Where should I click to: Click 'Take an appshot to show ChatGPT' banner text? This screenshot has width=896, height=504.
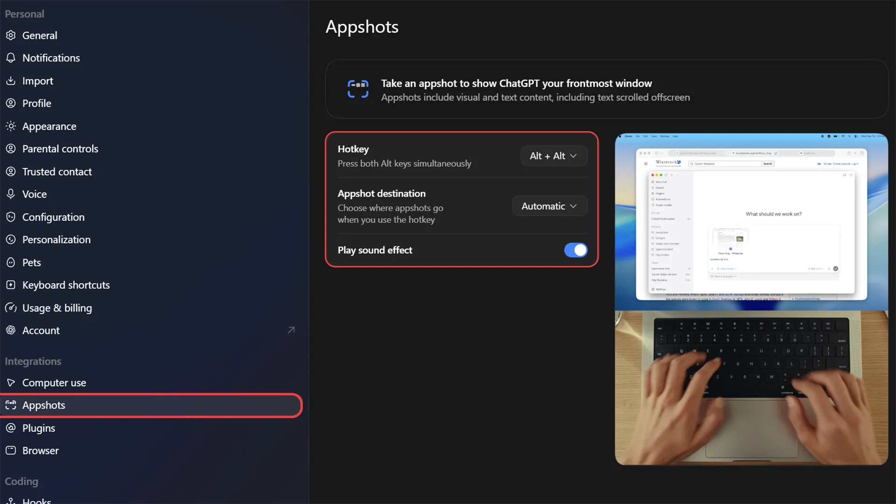[x=517, y=84]
